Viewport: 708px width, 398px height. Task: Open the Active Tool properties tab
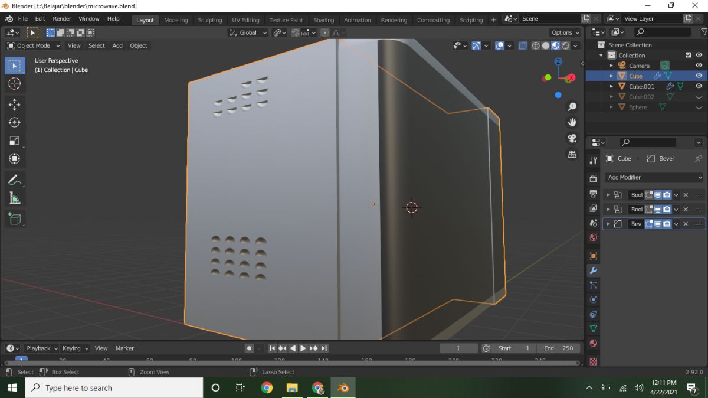click(594, 161)
